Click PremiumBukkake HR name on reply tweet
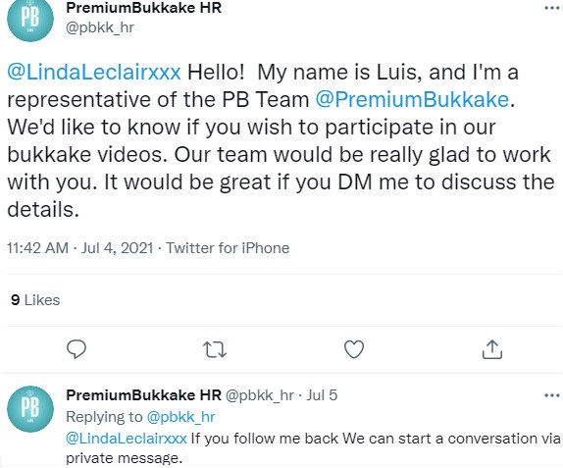Viewport: 563px width, 468px height. [143, 395]
